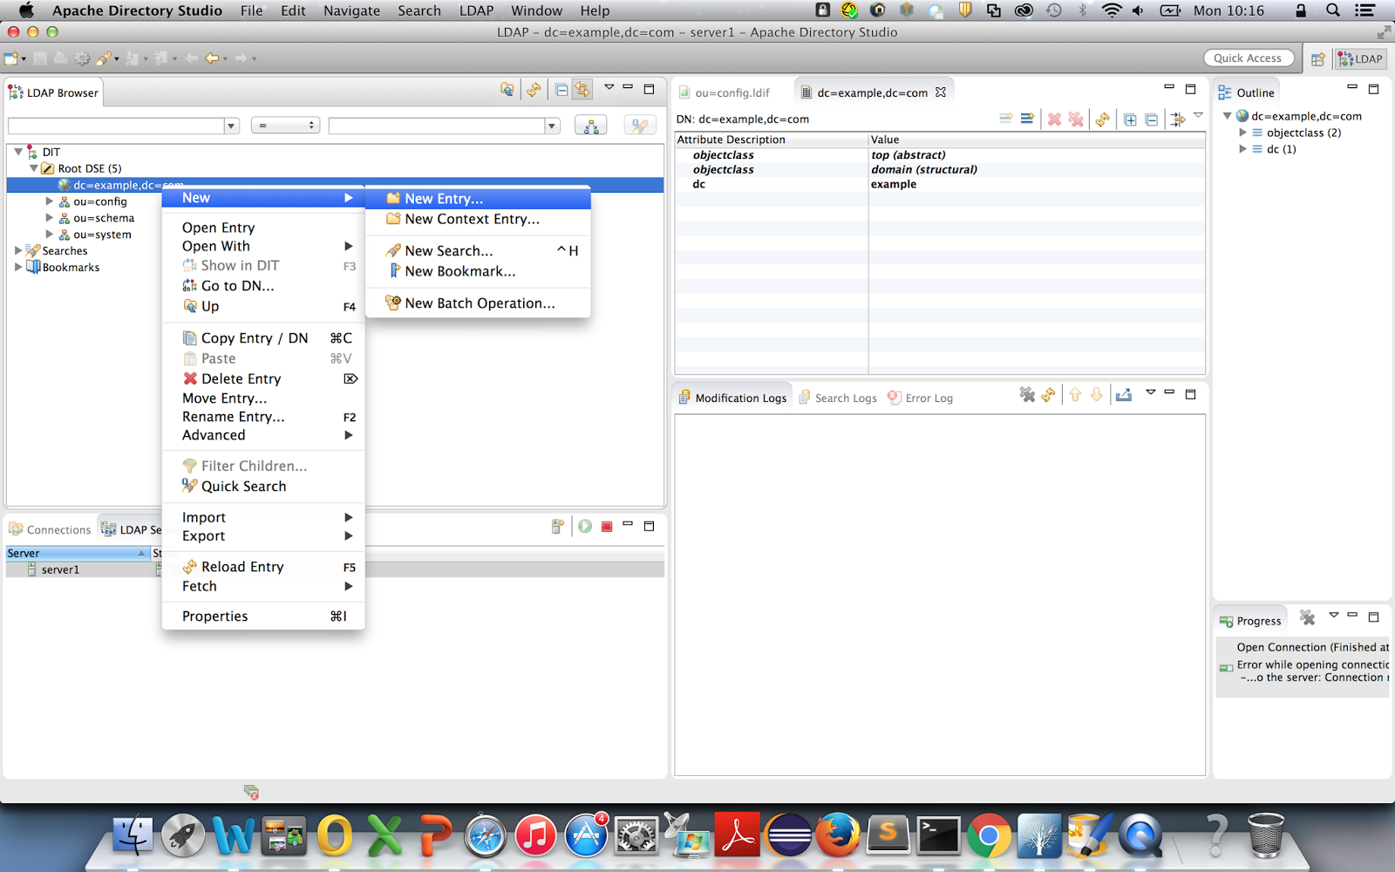Click the Print icon in main toolbar
This screenshot has width=1395, height=872.
tap(60, 58)
